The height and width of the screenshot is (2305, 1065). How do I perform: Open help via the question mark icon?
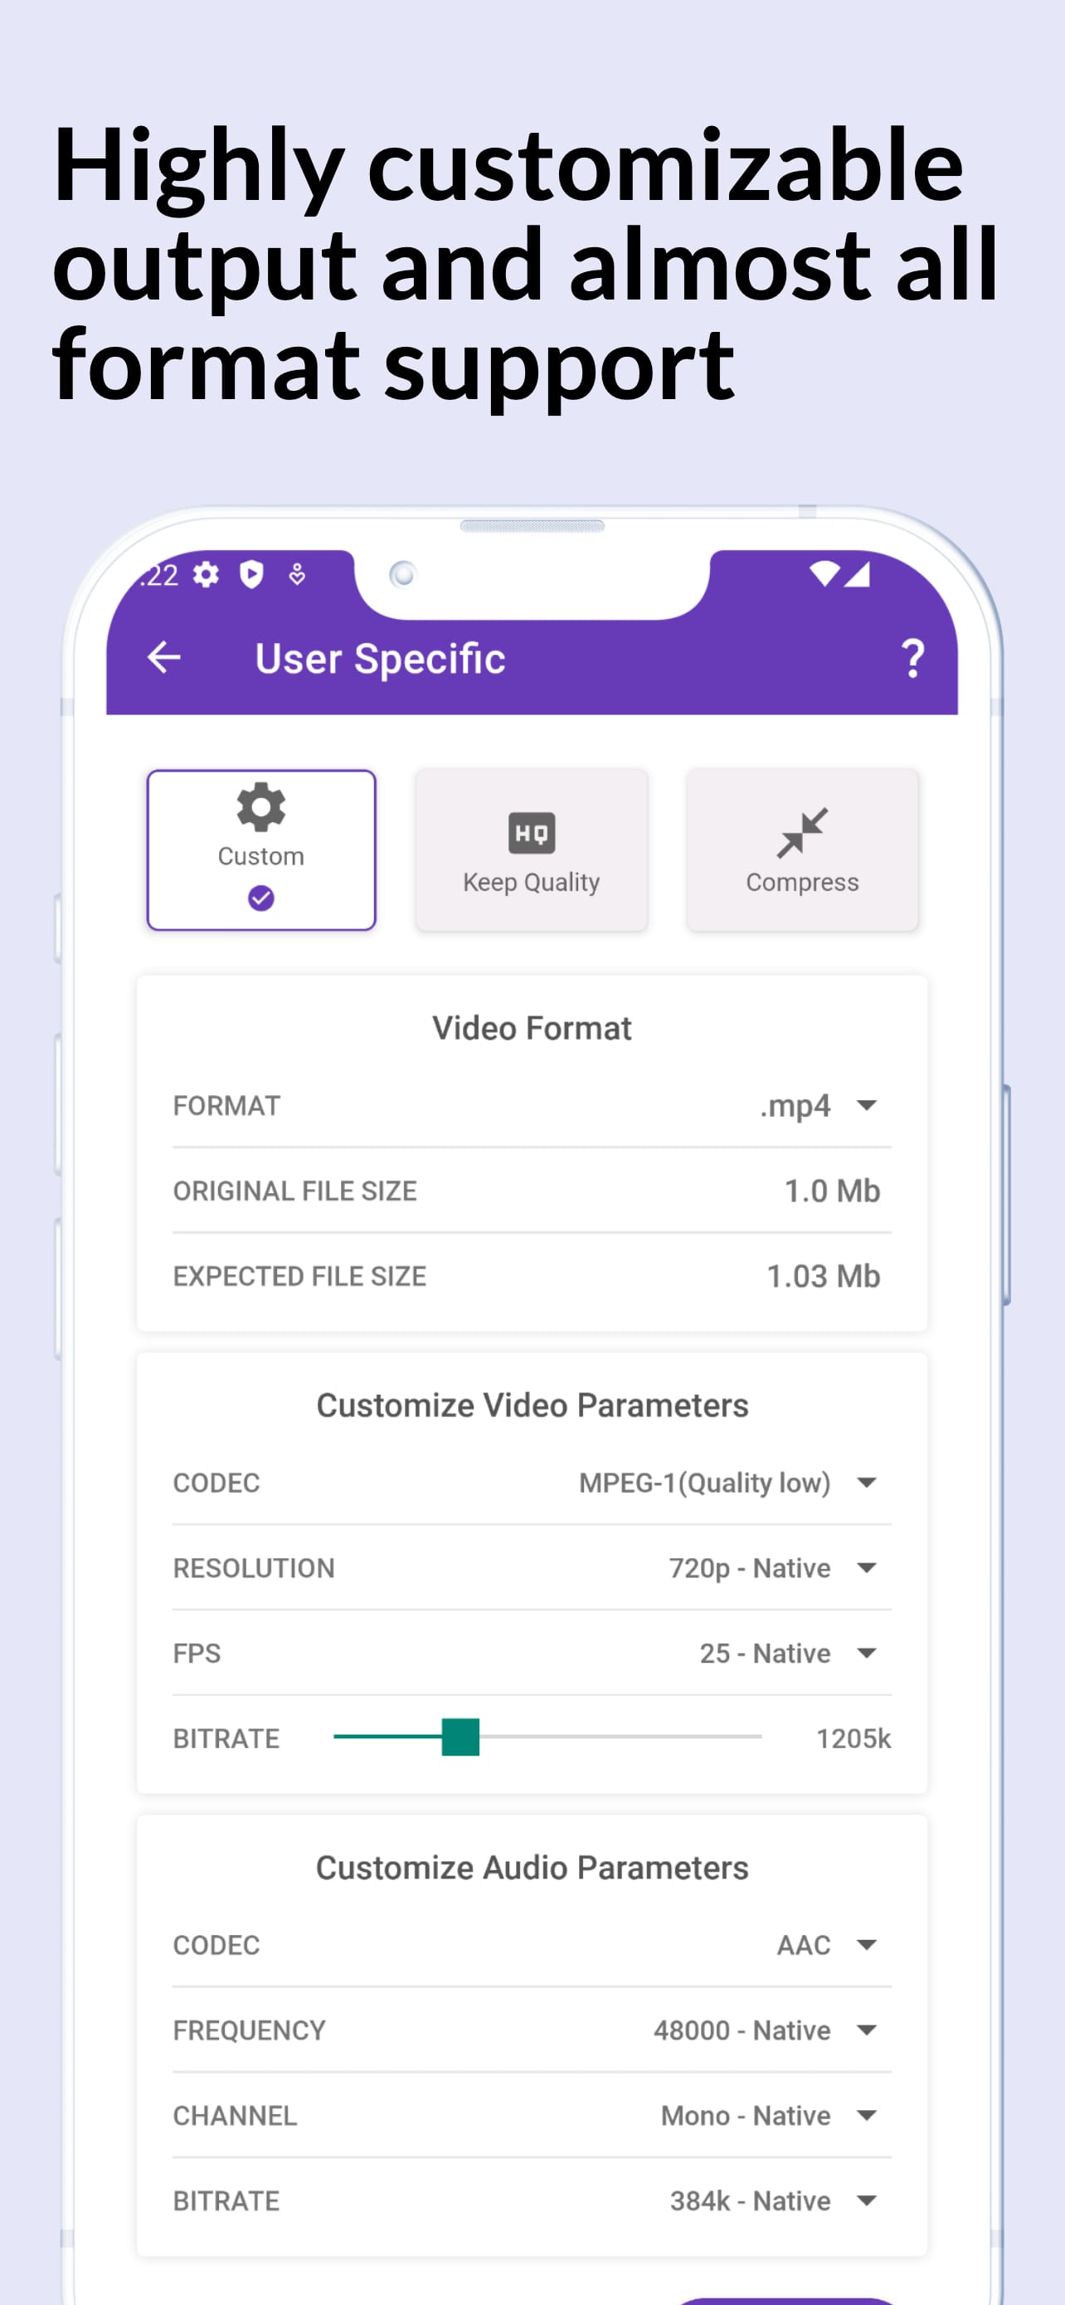pyautogui.click(x=913, y=659)
